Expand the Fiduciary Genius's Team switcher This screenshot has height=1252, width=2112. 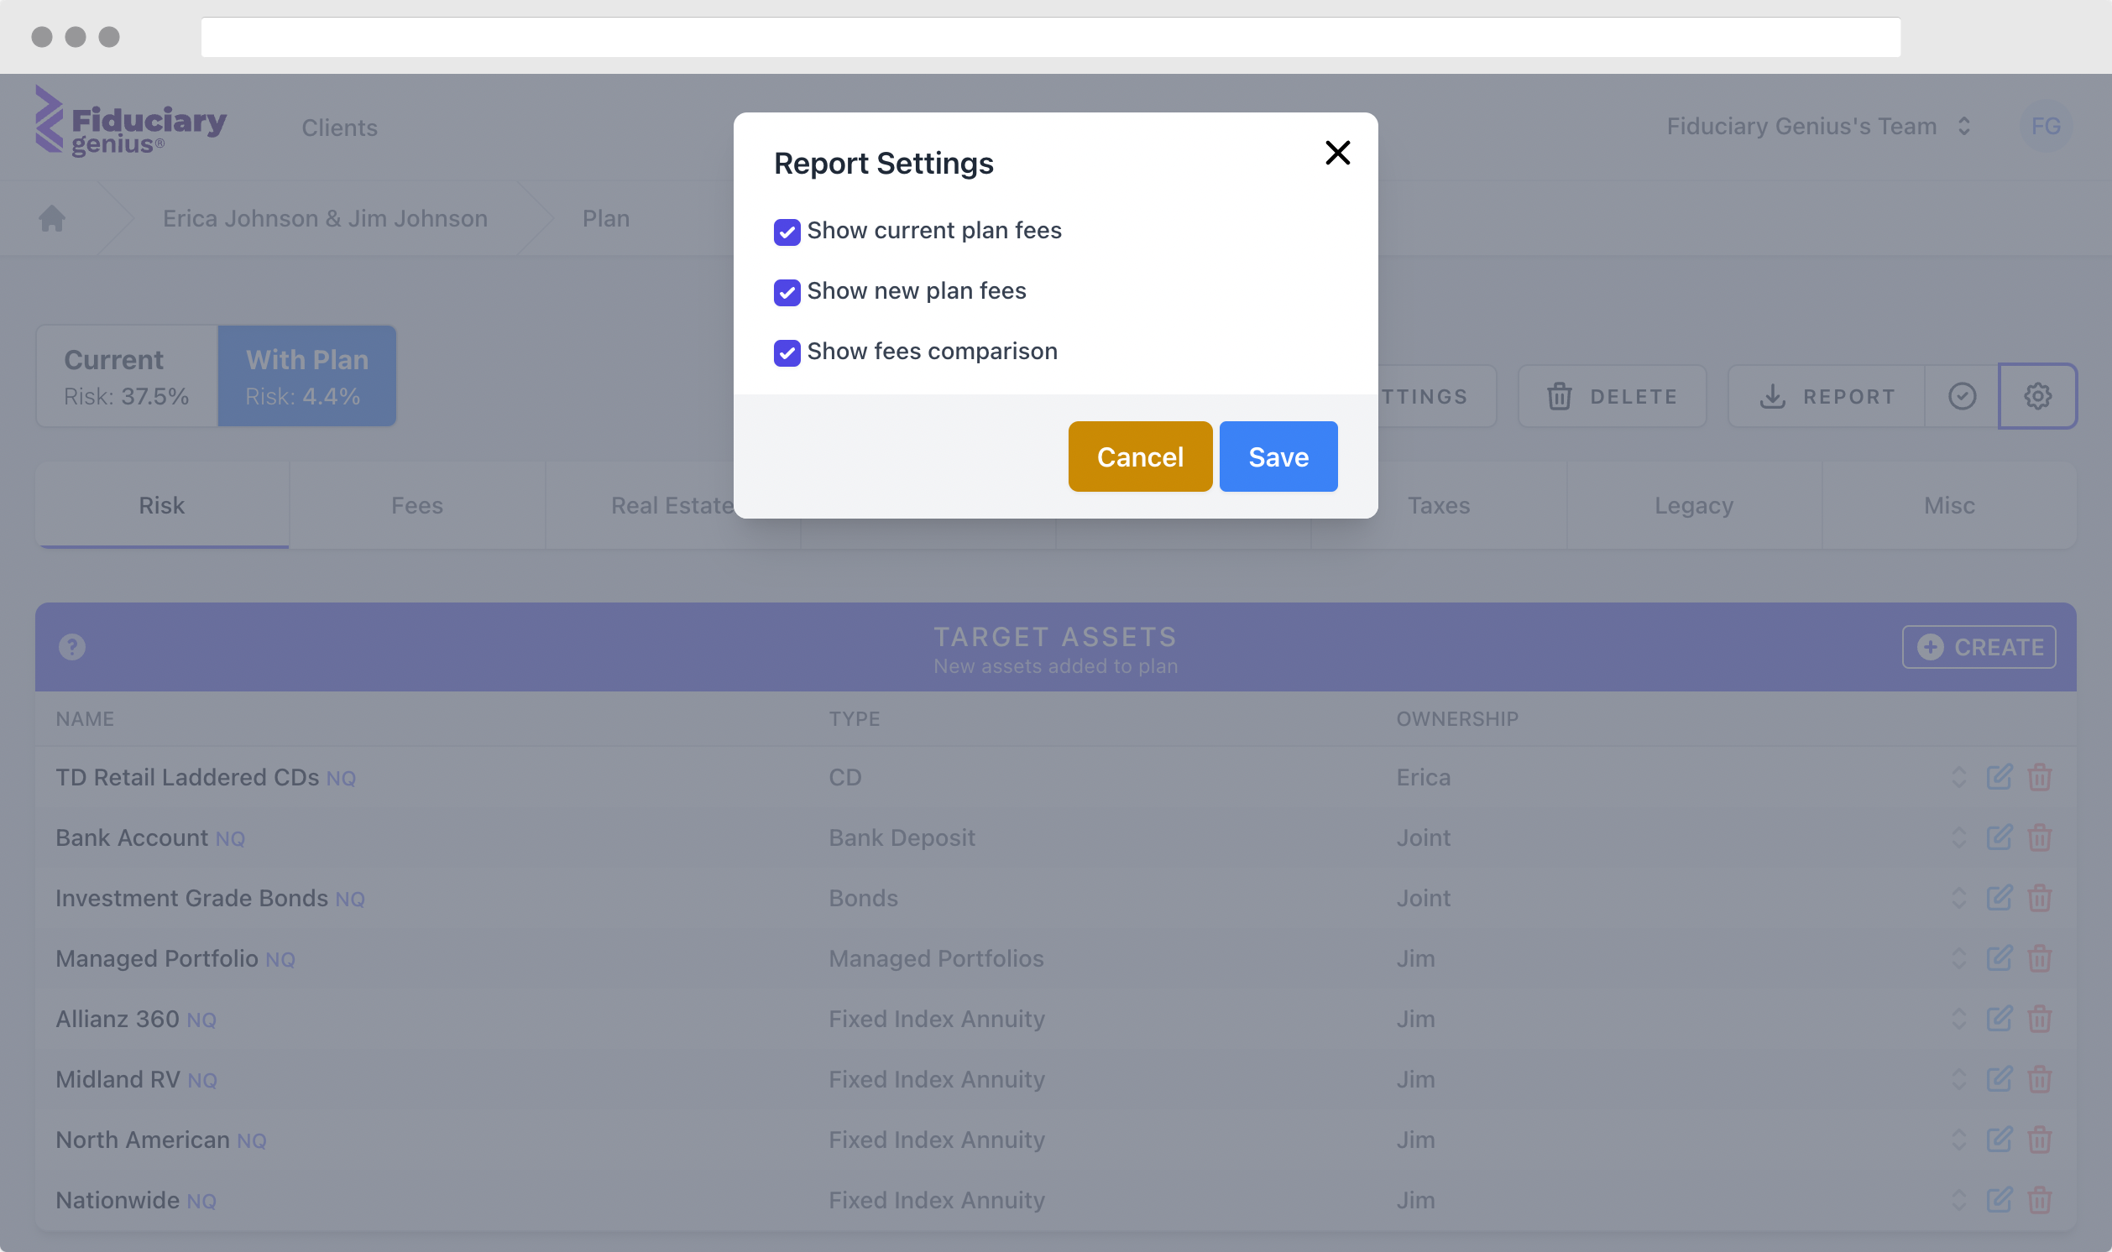(1818, 126)
